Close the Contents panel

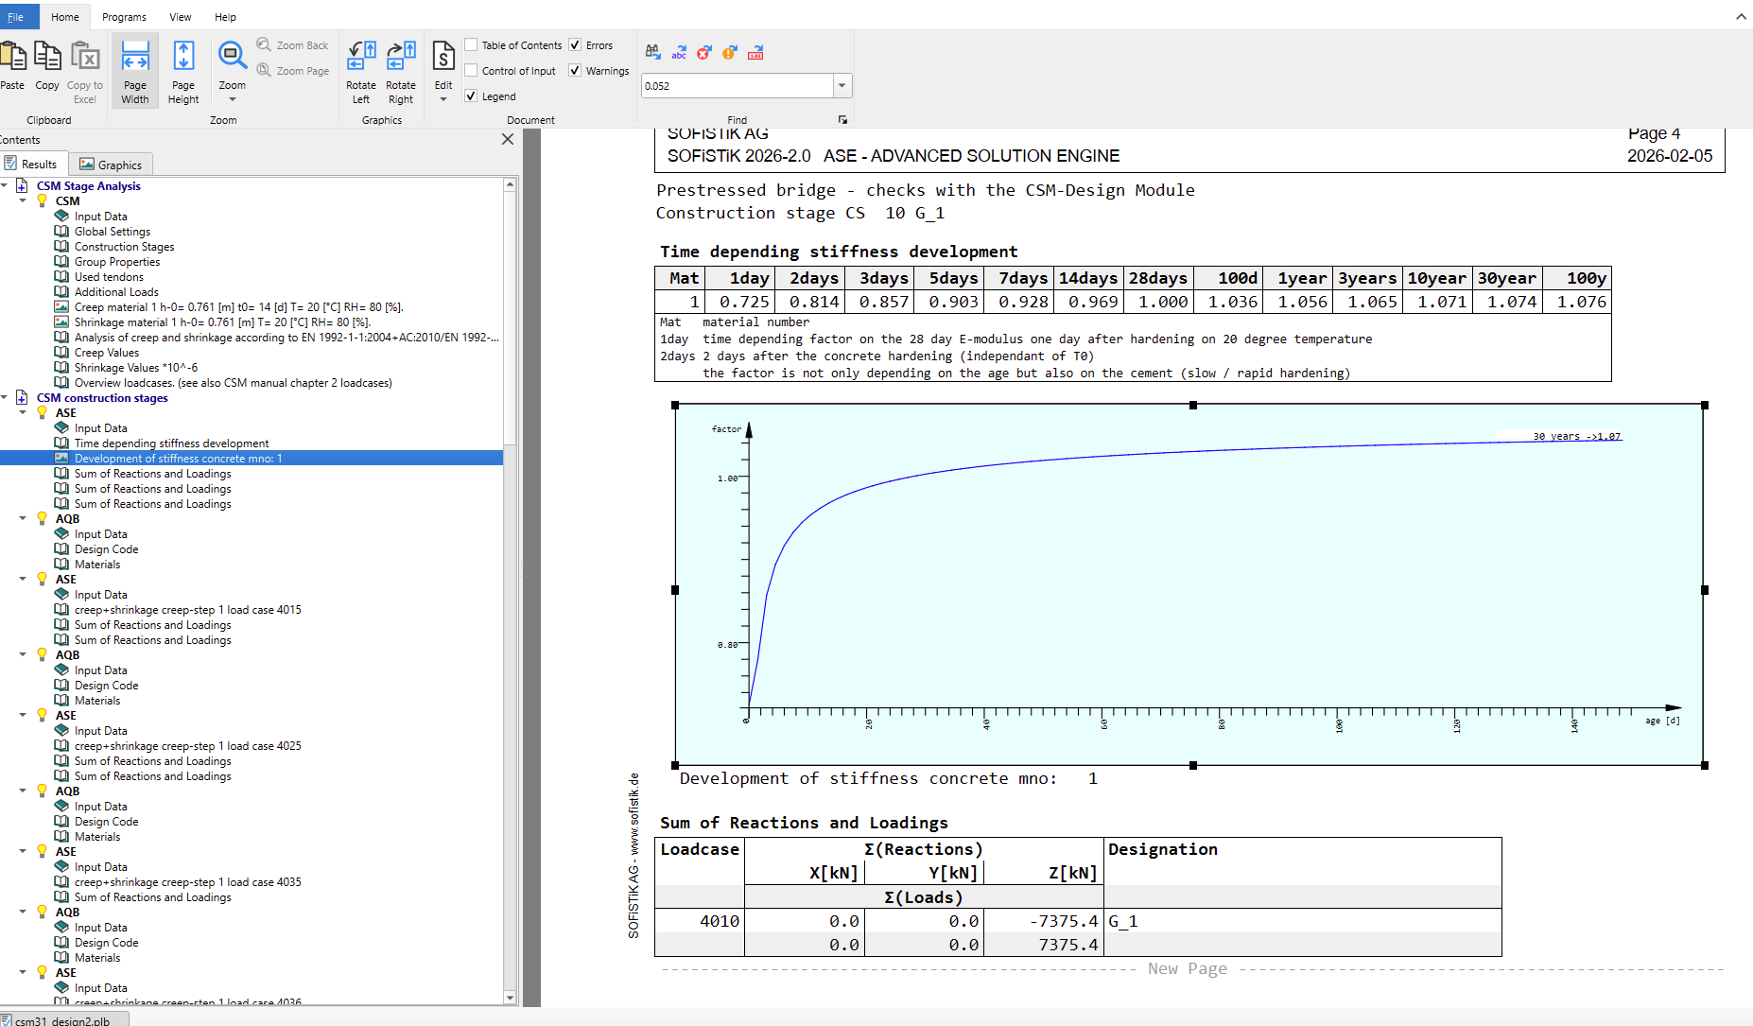(x=508, y=139)
